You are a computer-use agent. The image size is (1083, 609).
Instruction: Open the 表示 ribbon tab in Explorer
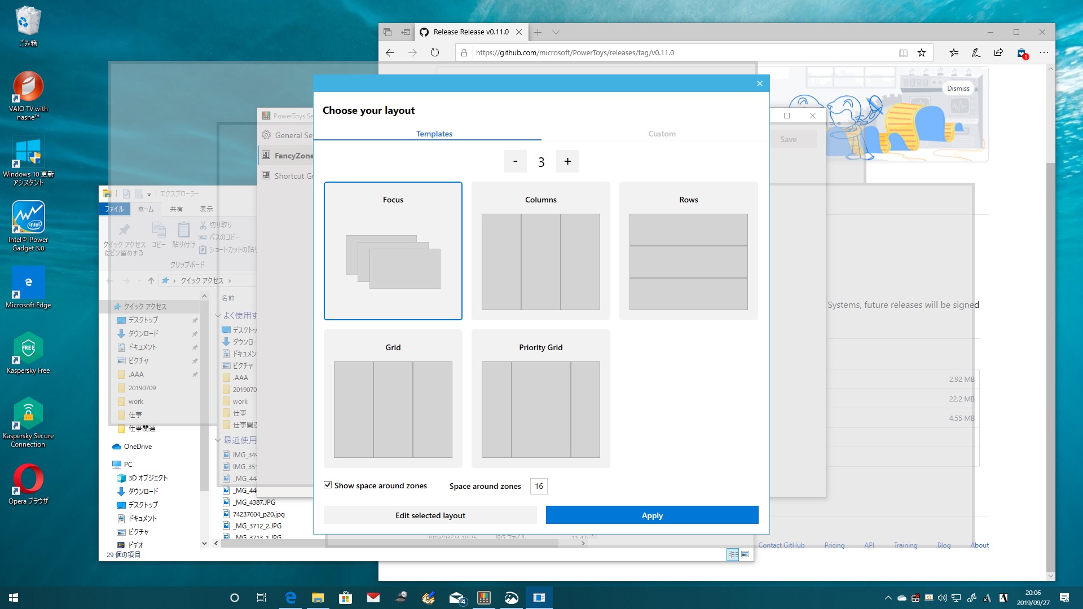pos(206,209)
